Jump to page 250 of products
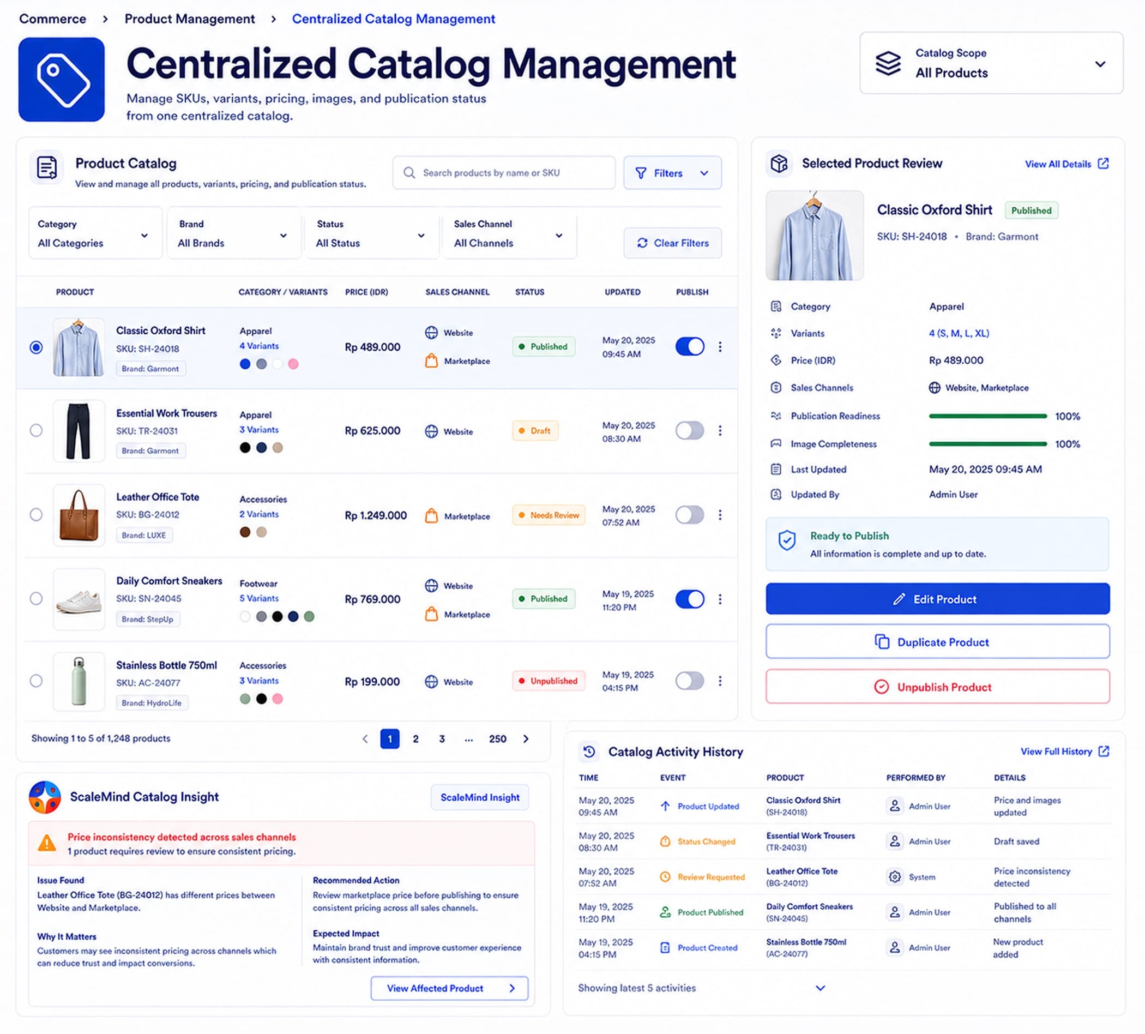This screenshot has width=1145, height=1034. [x=497, y=738]
